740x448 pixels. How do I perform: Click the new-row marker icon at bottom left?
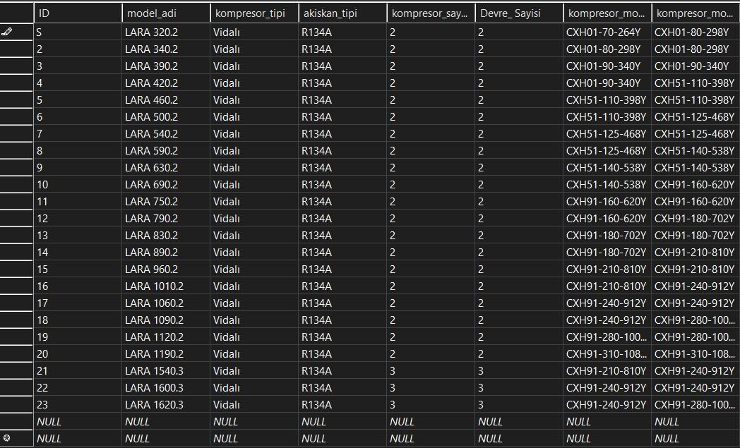[6, 438]
